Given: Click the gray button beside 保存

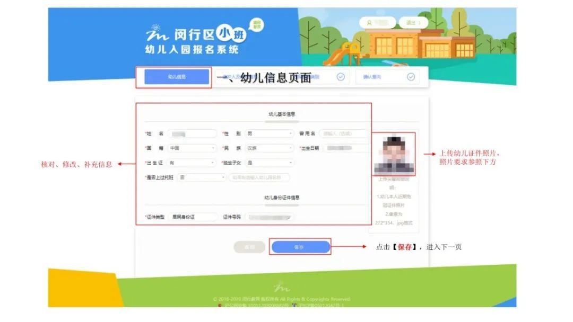Looking at the screenshot, I should pyautogui.click(x=249, y=247).
